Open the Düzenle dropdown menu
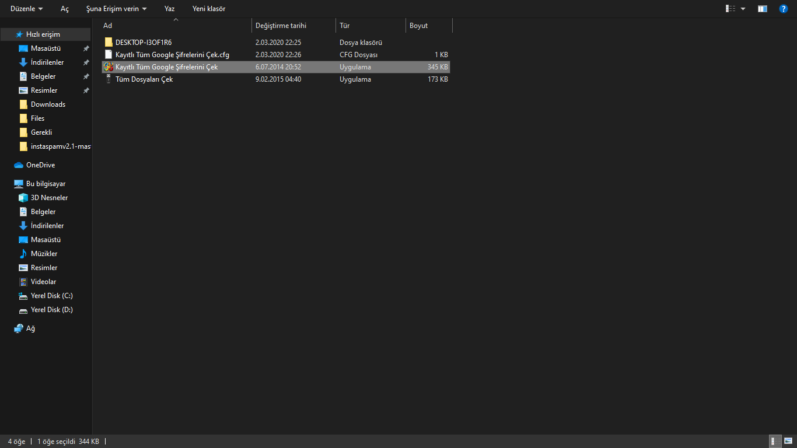Image resolution: width=797 pixels, height=448 pixels. tap(26, 9)
